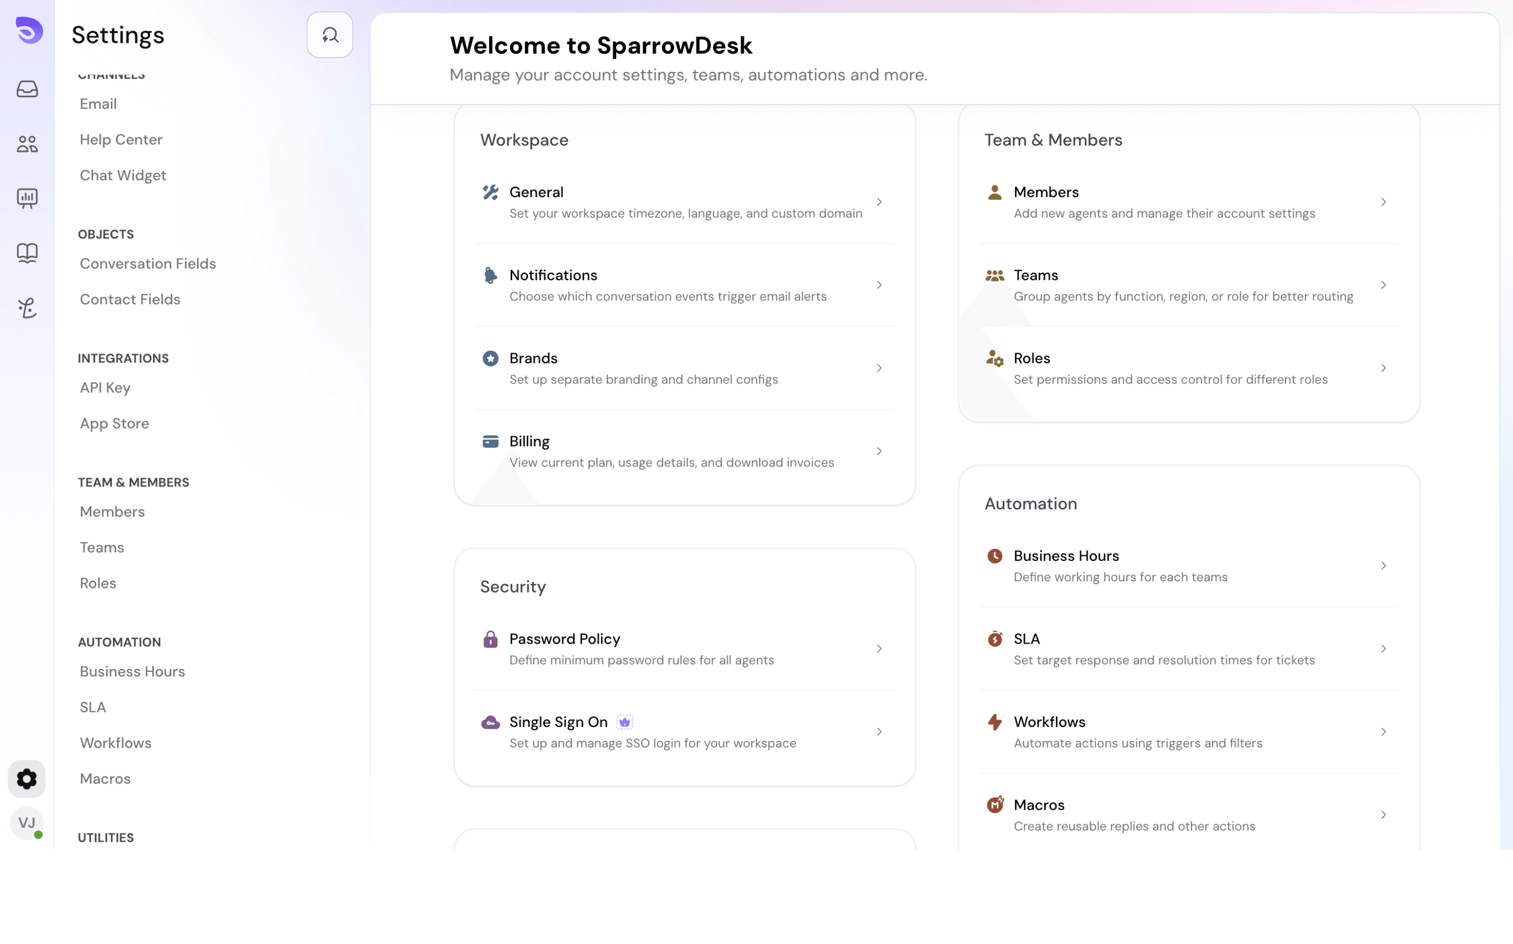Open the VJ user avatar
The height and width of the screenshot is (944, 1513).
pos(27,822)
